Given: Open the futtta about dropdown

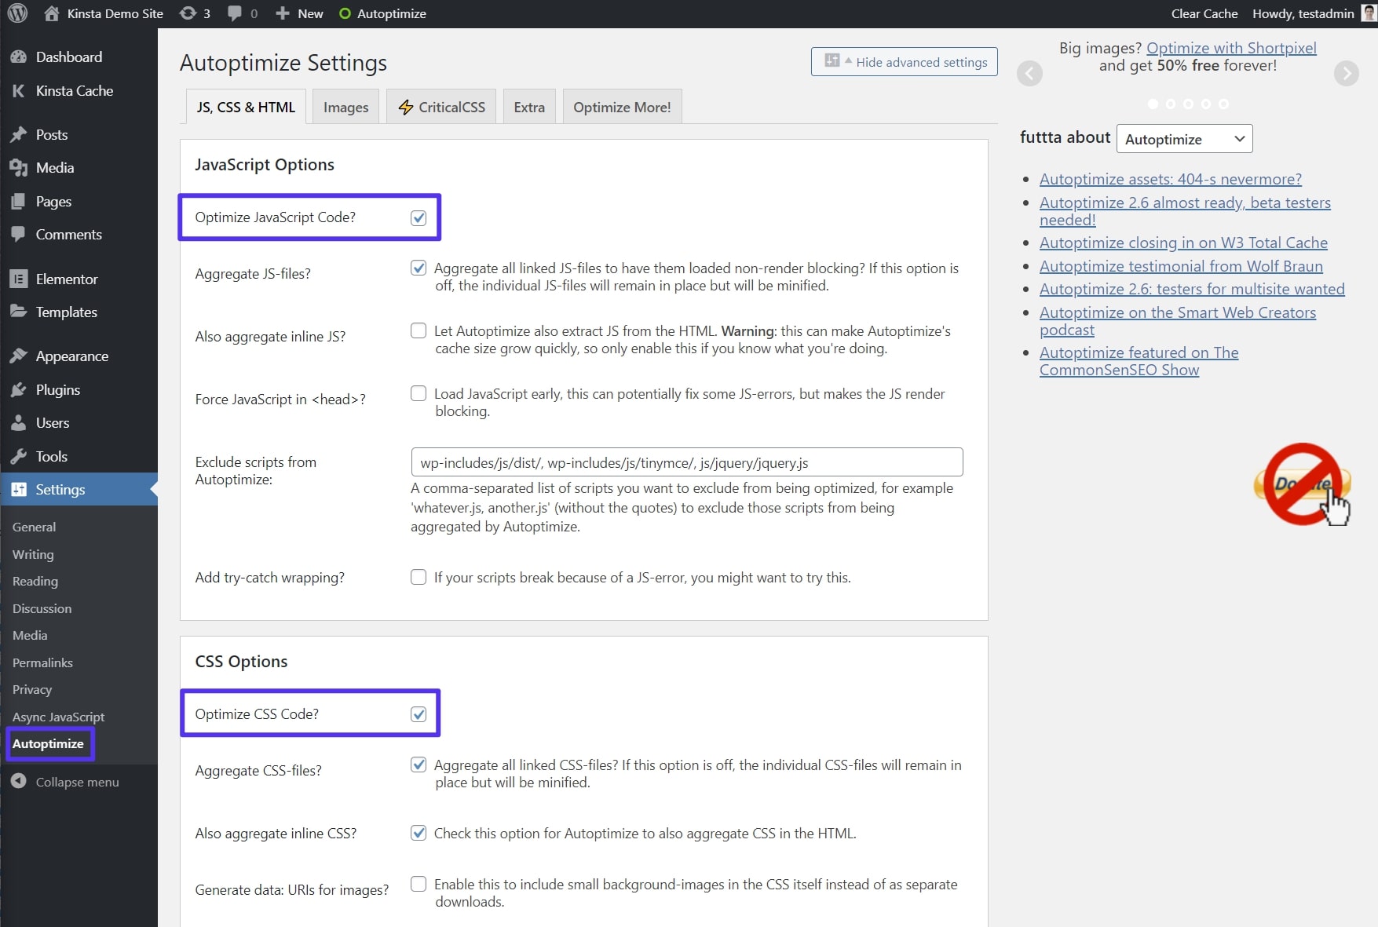Looking at the screenshot, I should pos(1184,138).
